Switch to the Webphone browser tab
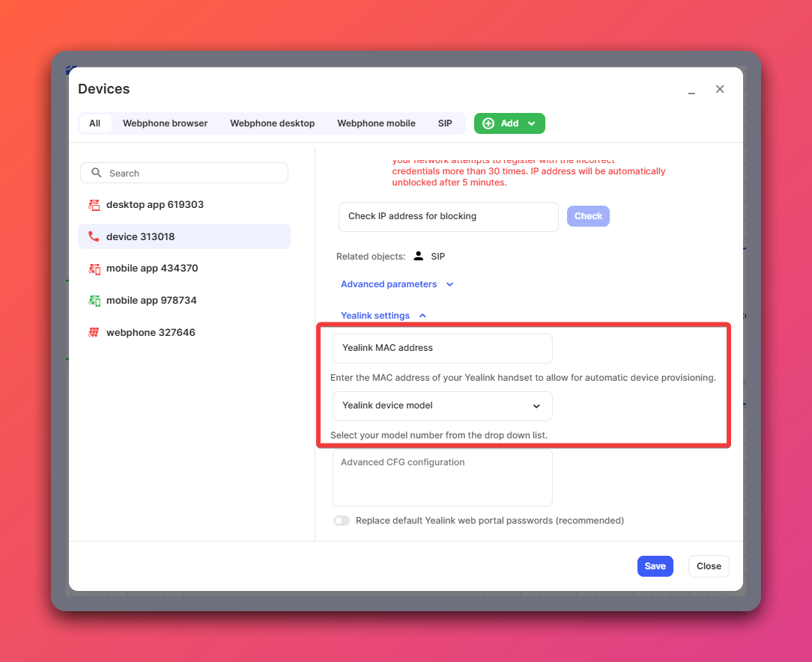Image resolution: width=812 pixels, height=662 pixels. (x=165, y=123)
